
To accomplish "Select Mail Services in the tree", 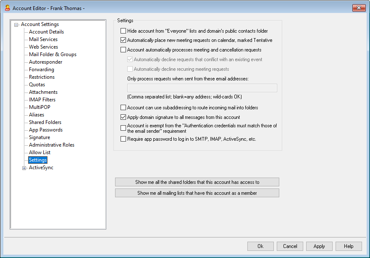I will 43,39.
